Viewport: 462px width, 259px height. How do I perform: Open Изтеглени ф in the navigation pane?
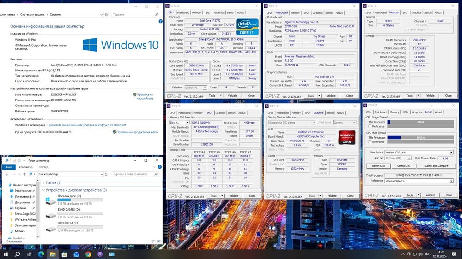[x=23, y=197]
